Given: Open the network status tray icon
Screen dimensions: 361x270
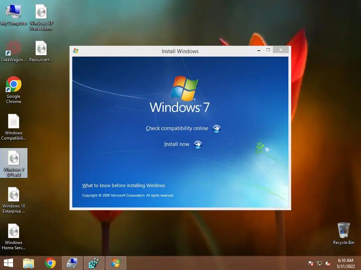Looking at the screenshot, I should pyautogui.click(x=319, y=263).
